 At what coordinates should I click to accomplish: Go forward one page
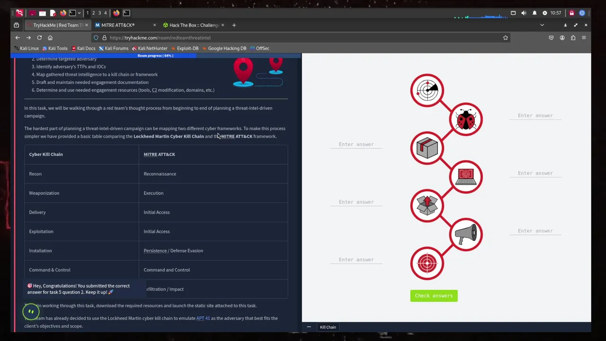28,37
